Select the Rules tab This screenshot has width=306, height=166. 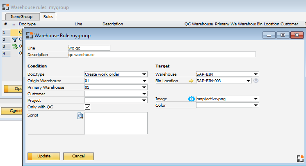pyautogui.click(x=48, y=17)
